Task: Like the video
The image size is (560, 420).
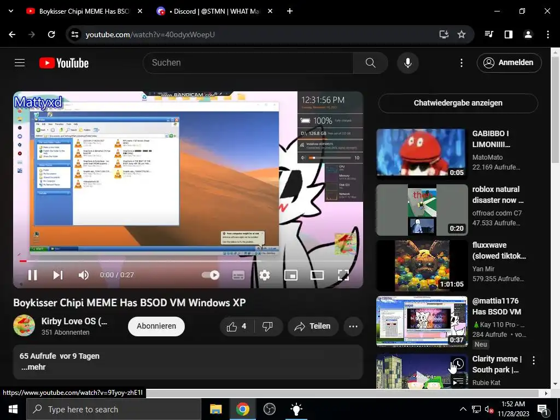Action: [x=236, y=326]
